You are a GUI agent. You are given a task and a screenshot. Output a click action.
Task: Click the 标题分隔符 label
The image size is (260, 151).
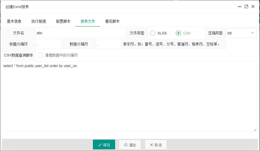19,44
